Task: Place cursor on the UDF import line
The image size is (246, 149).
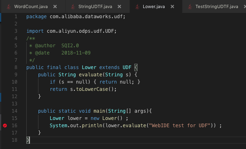Action: point(71,31)
